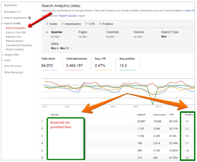The height and width of the screenshot is (162, 197).
Task: Open the Messages (11) sidebar item
Action: [x=13, y=12]
